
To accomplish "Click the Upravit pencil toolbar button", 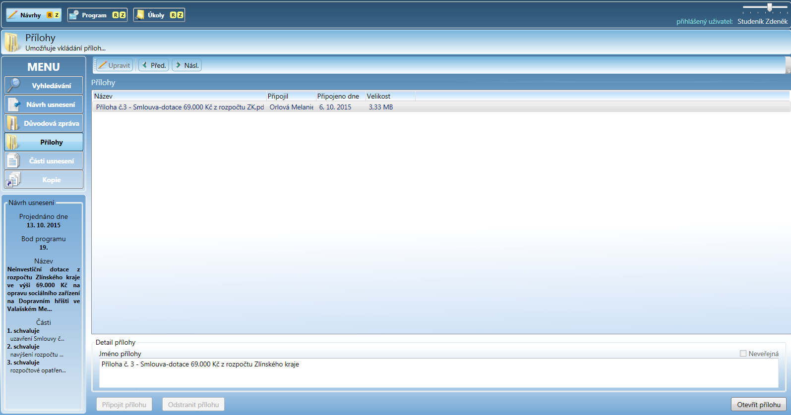I will tap(115, 65).
